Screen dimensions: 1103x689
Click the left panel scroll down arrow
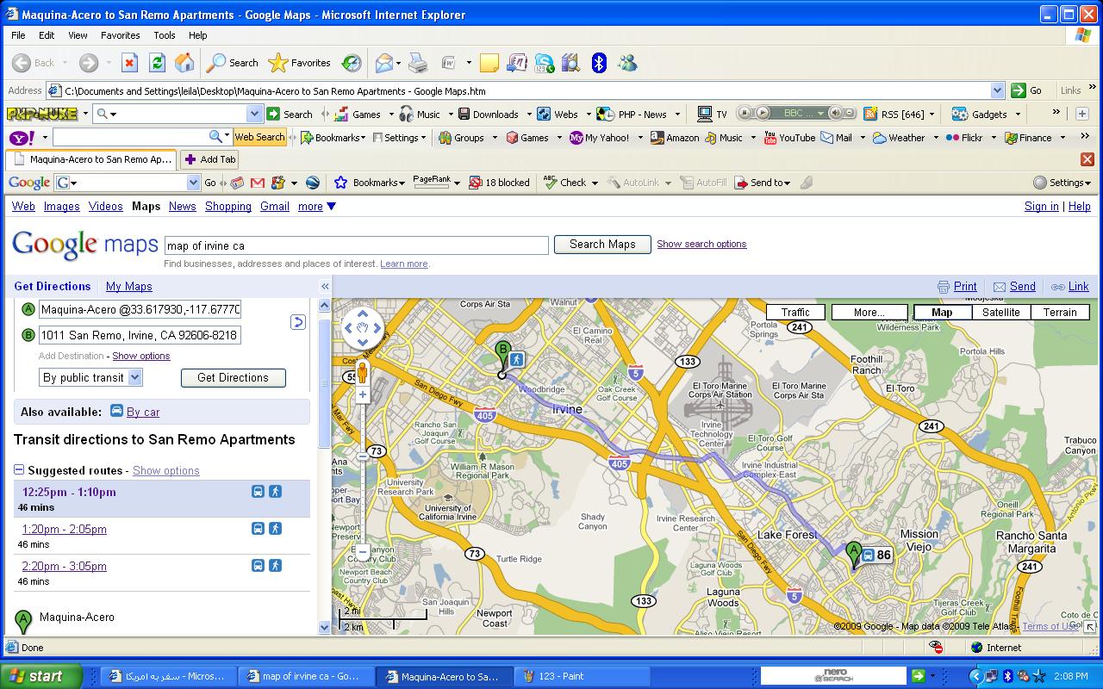(x=325, y=628)
